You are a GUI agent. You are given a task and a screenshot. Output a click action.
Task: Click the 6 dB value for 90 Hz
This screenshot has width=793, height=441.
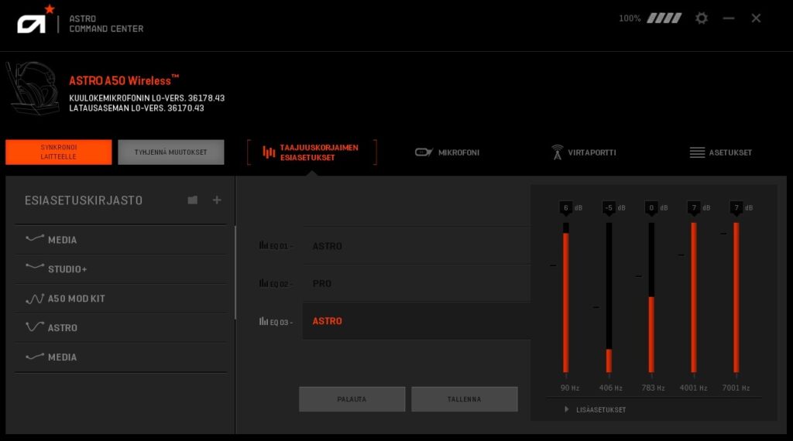[566, 207]
